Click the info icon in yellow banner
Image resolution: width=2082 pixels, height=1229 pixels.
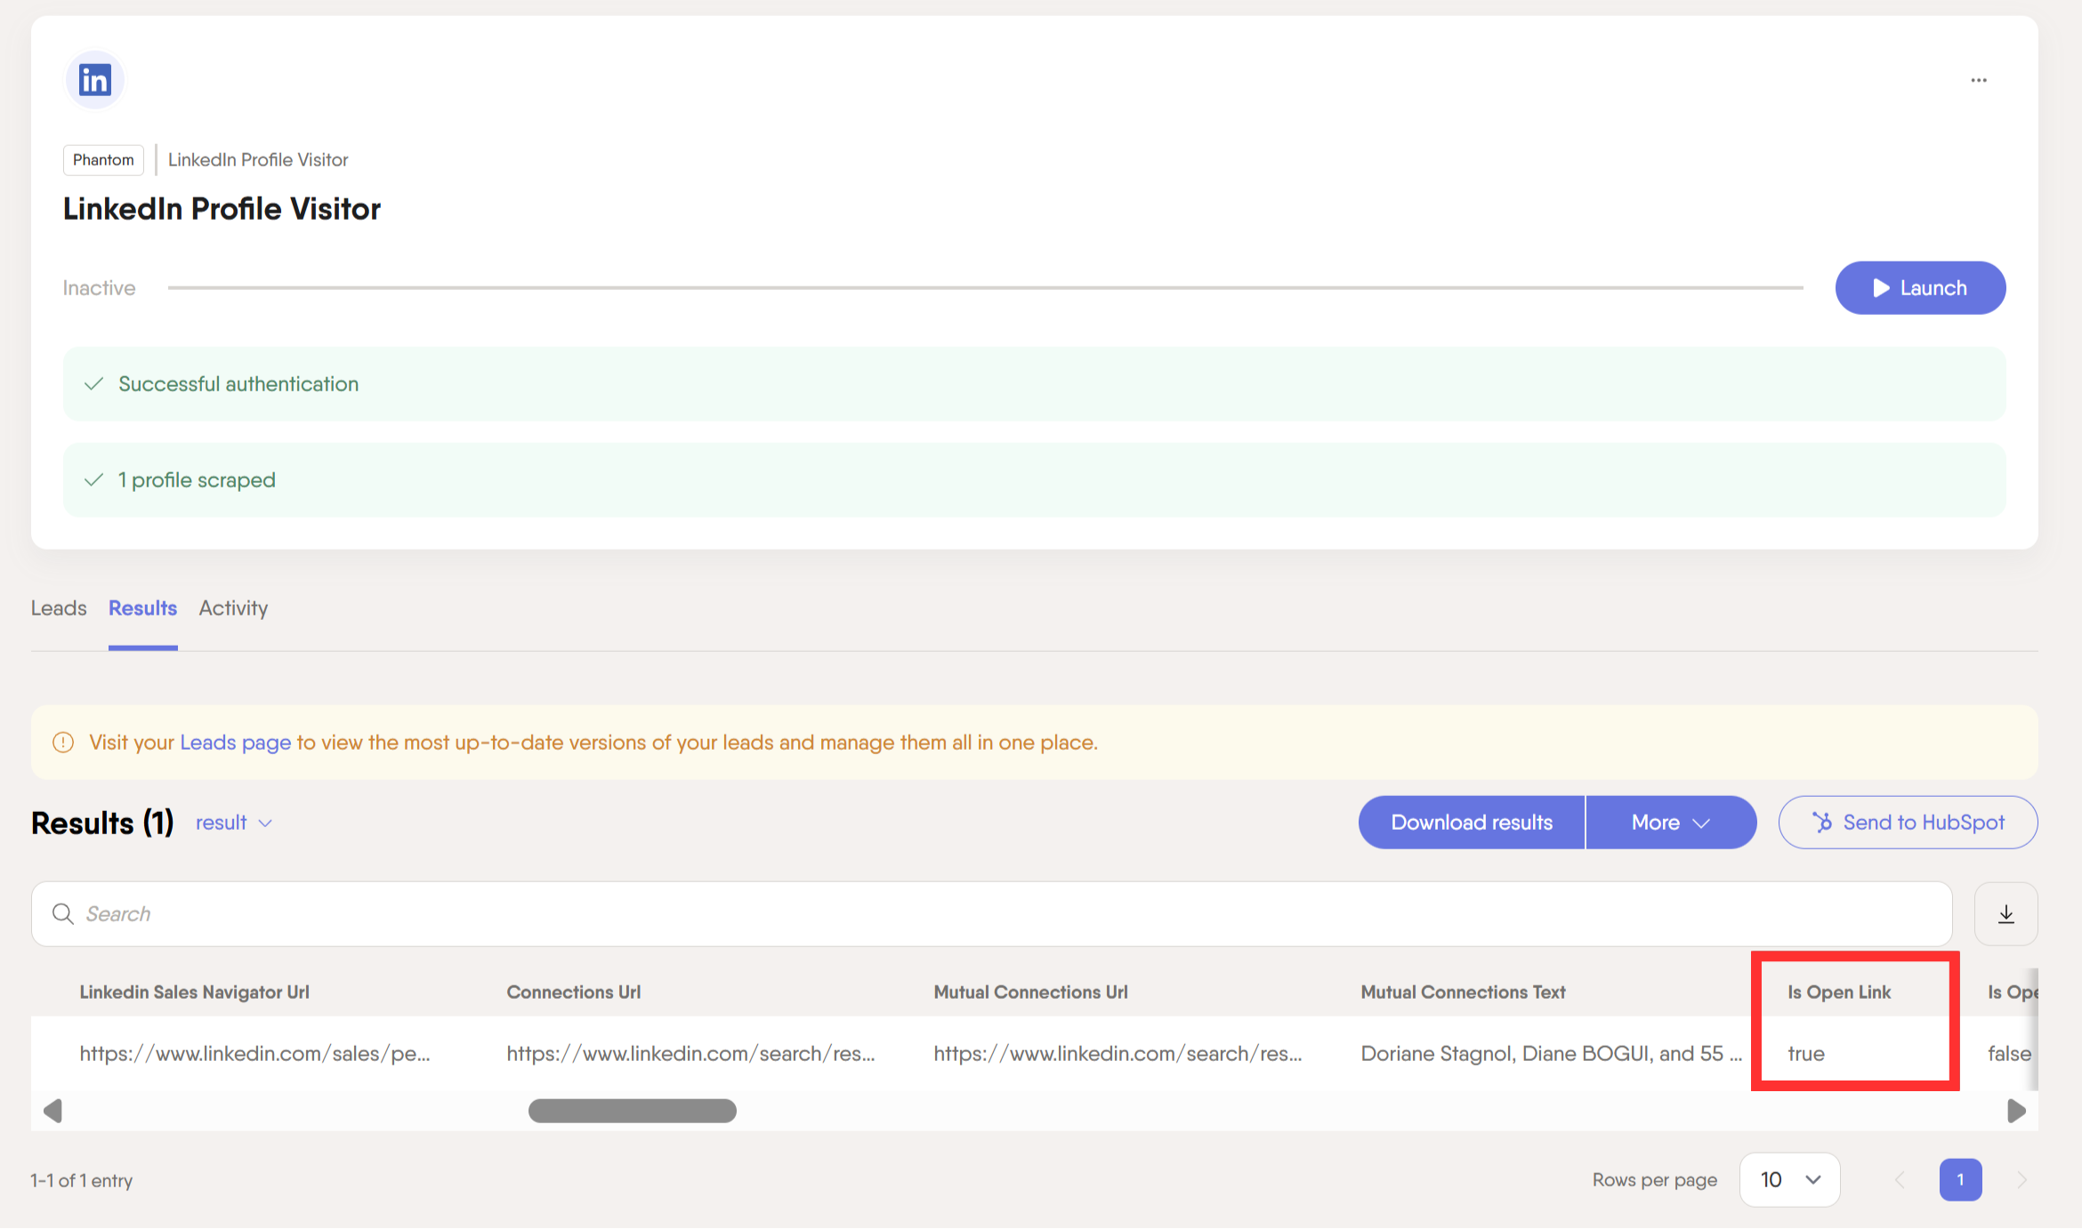63,743
